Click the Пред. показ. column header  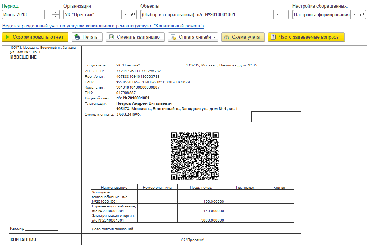click(201, 187)
